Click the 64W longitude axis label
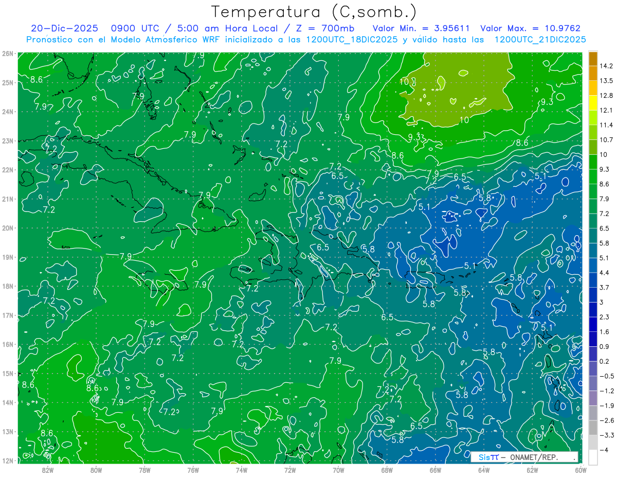 484,469
